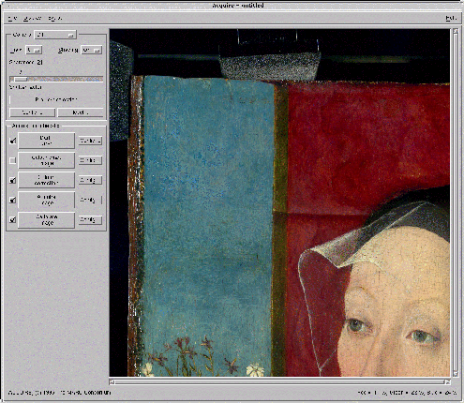Screen dimensions: 464x403
Task: Open the Camera selection dropdown
Action: click(55, 35)
